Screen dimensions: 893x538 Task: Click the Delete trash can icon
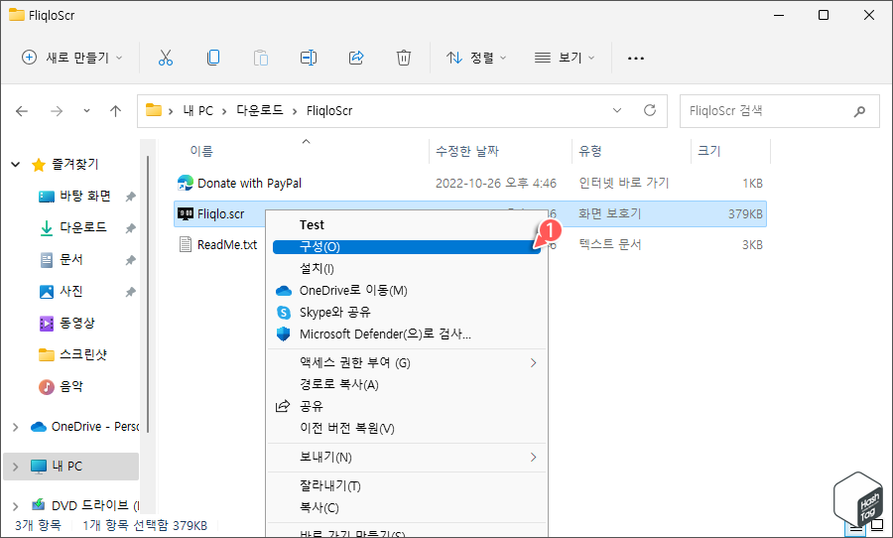click(403, 58)
